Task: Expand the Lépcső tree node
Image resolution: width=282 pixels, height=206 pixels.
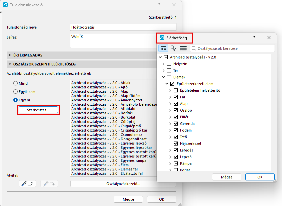Action: coord(170,157)
